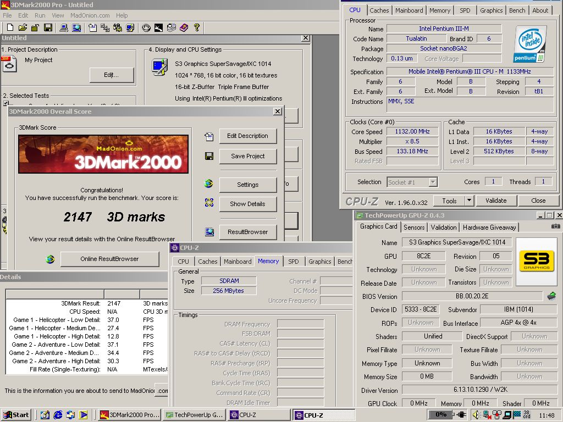Click the icon beside Show Details
The width and height of the screenshot is (563, 422).
209,203
